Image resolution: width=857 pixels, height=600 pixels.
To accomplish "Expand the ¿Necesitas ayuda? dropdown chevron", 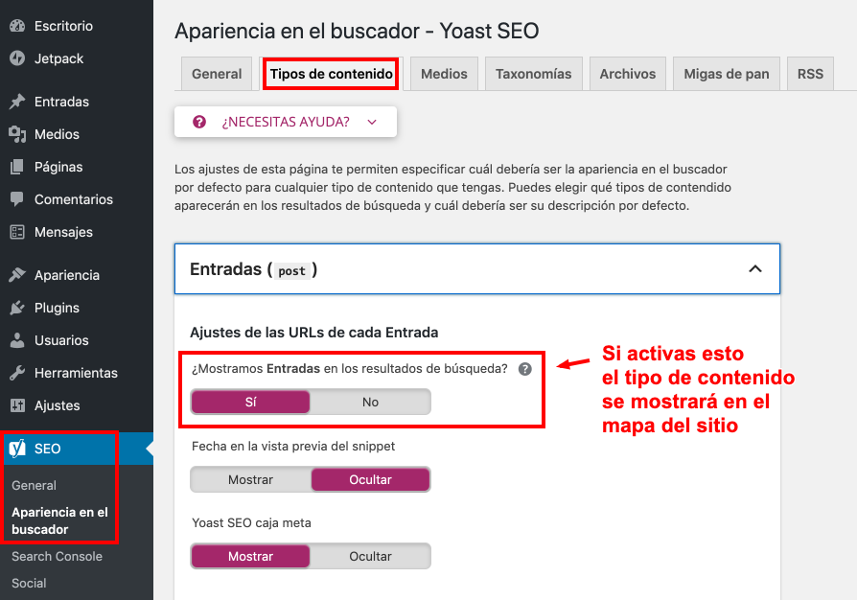I will (x=372, y=122).
